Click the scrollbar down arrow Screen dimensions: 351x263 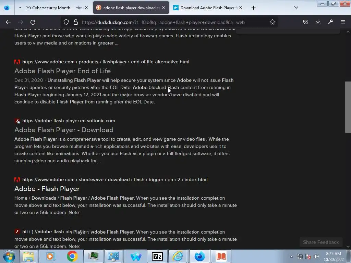tap(348, 247)
